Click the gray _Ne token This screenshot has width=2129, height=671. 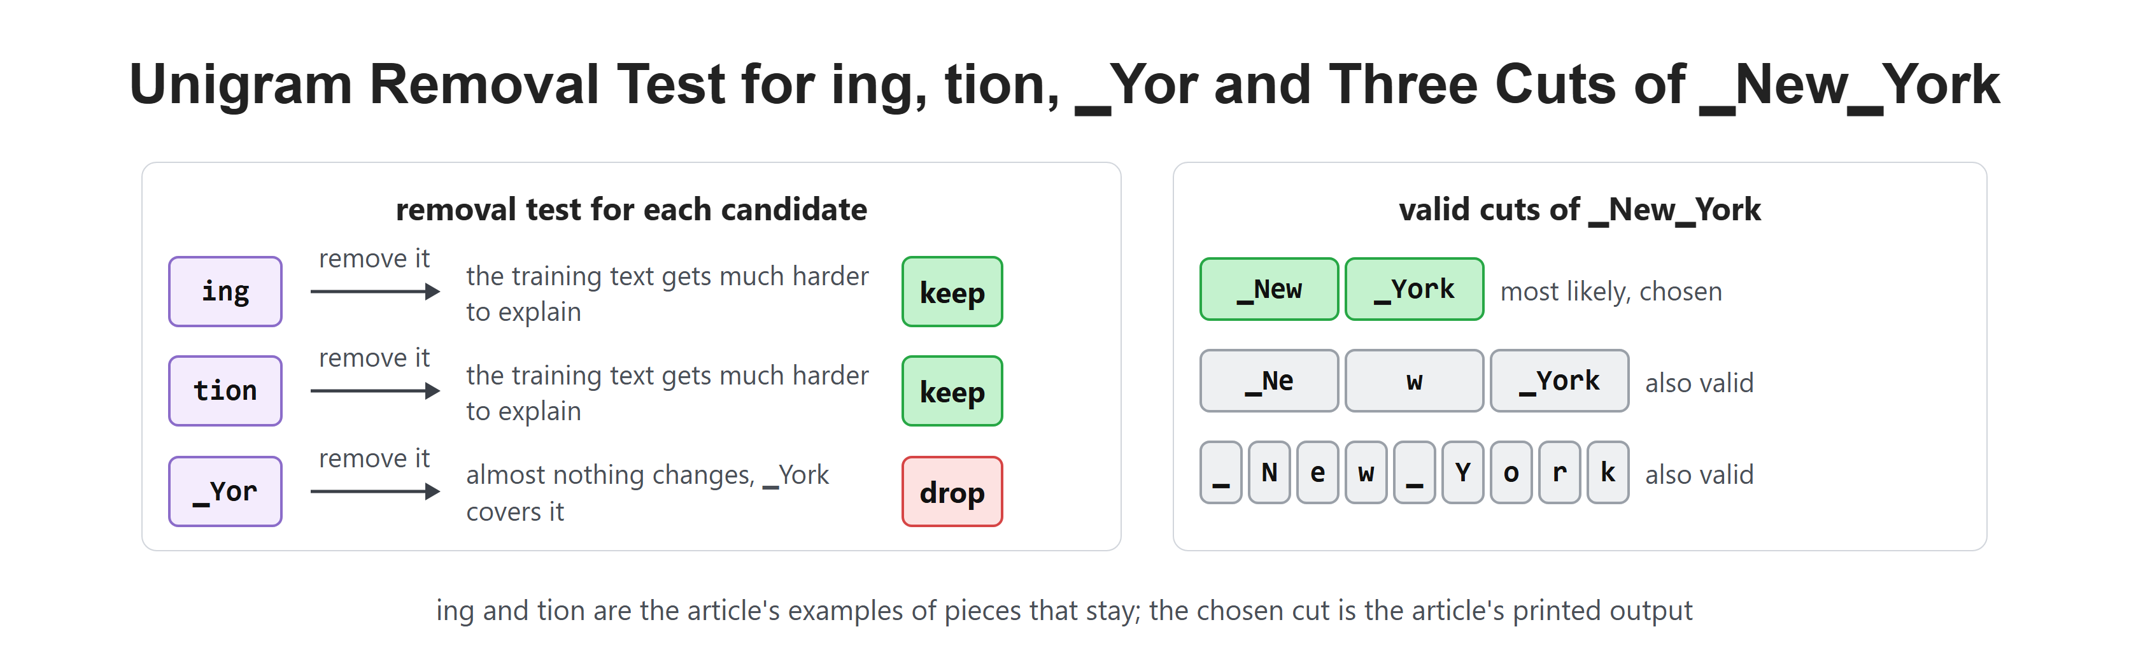coord(1269,381)
